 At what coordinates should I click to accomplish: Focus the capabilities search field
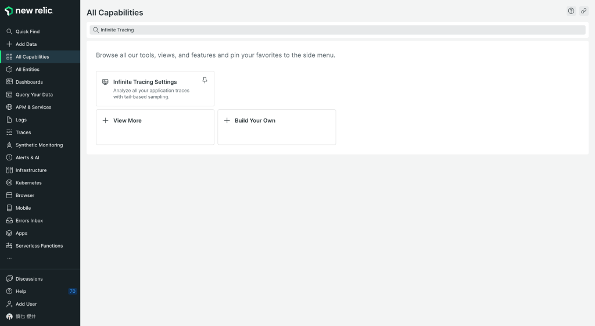pos(337,30)
